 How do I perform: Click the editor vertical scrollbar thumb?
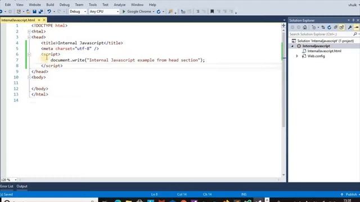coord(283,80)
